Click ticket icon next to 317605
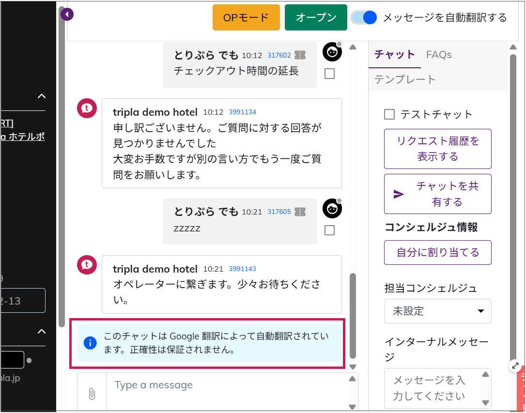This screenshot has width=526, height=413. click(x=300, y=212)
